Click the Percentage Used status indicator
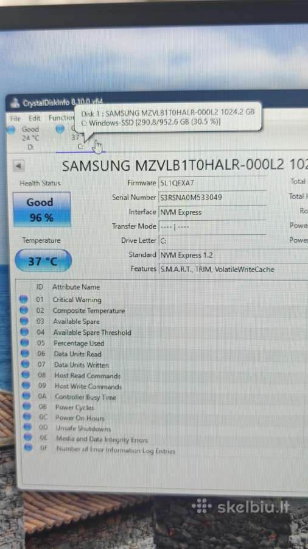 [x=25, y=343]
